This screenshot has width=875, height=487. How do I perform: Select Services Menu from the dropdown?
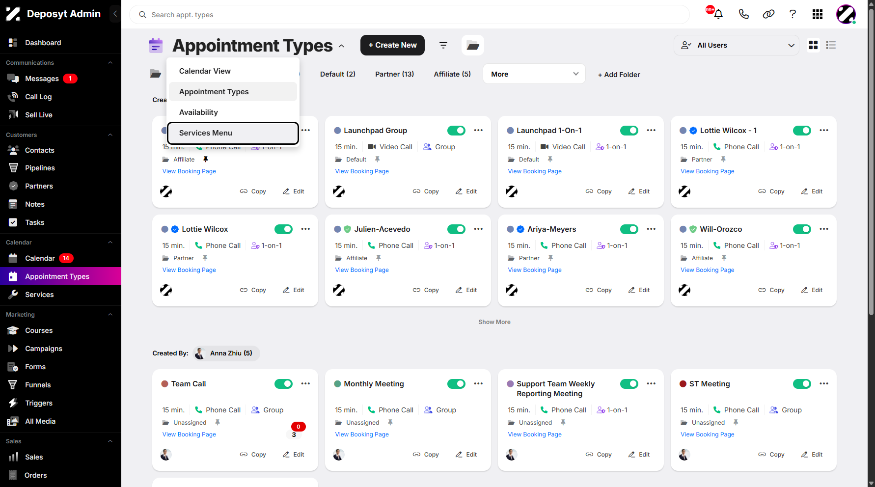click(x=233, y=133)
